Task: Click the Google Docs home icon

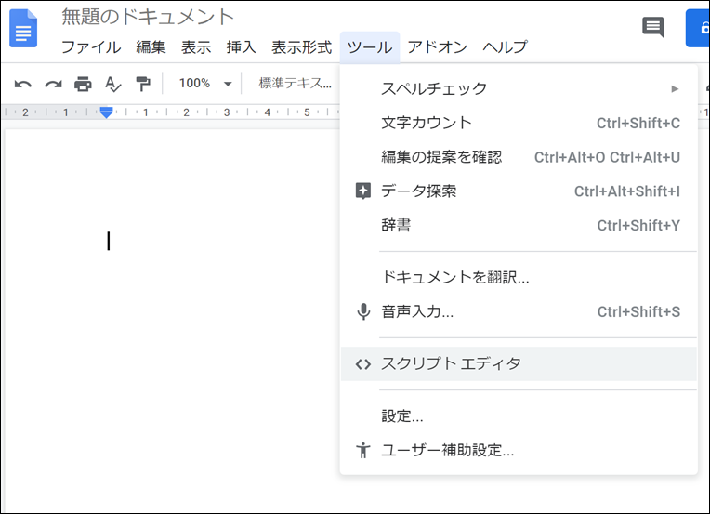Action: [23, 28]
